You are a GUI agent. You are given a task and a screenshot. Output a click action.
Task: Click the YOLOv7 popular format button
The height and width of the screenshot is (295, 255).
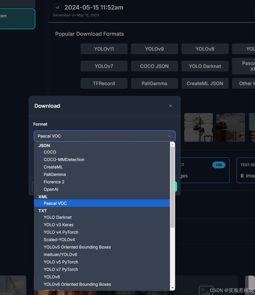[104, 66]
